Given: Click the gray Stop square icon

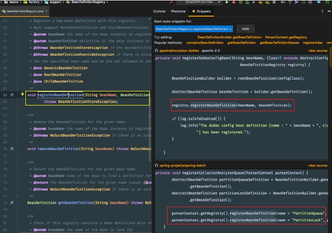Looking at the screenshot, I should tap(274, 2).
